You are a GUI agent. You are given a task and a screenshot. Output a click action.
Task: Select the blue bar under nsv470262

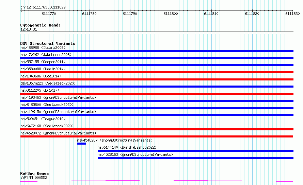(157, 58)
